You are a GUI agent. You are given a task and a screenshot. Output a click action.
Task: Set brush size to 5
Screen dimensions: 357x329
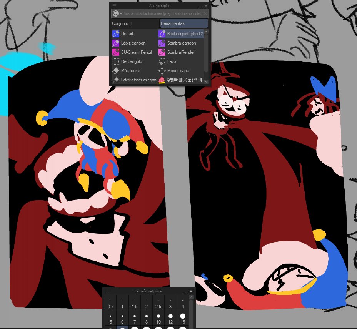coord(110,319)
